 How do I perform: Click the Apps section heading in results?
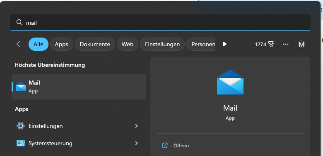[x=22, y=109]
